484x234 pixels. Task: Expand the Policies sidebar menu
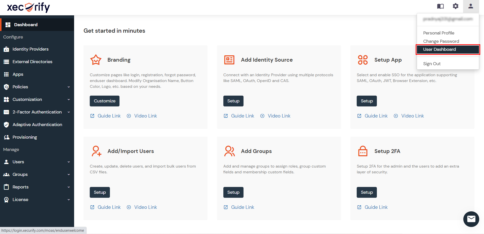pos(69,87)
